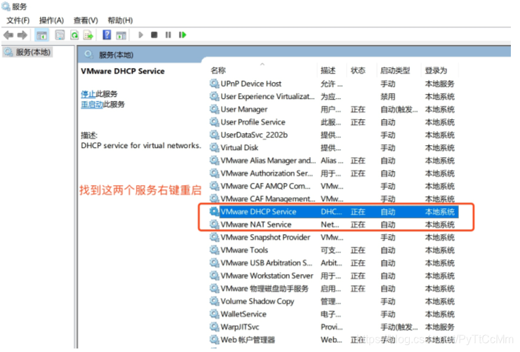This screenshot has height=352, width=520.
Task: Click 本地服务 login cell of UPnP Device Host
Action: [440, 83]
